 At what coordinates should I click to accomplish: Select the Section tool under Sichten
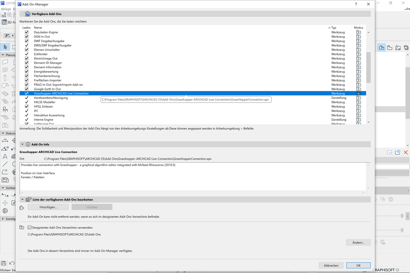click(5, 195)
